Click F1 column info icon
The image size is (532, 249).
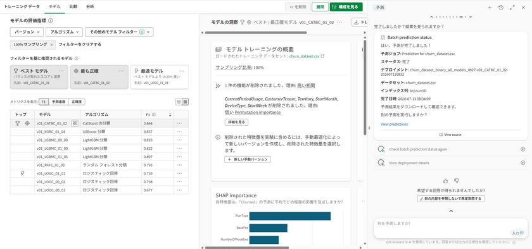pos(154,115)
